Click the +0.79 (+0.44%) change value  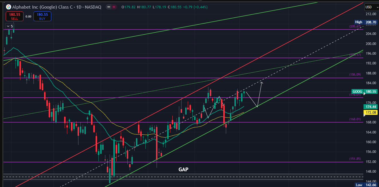click(x=196, y=7)
